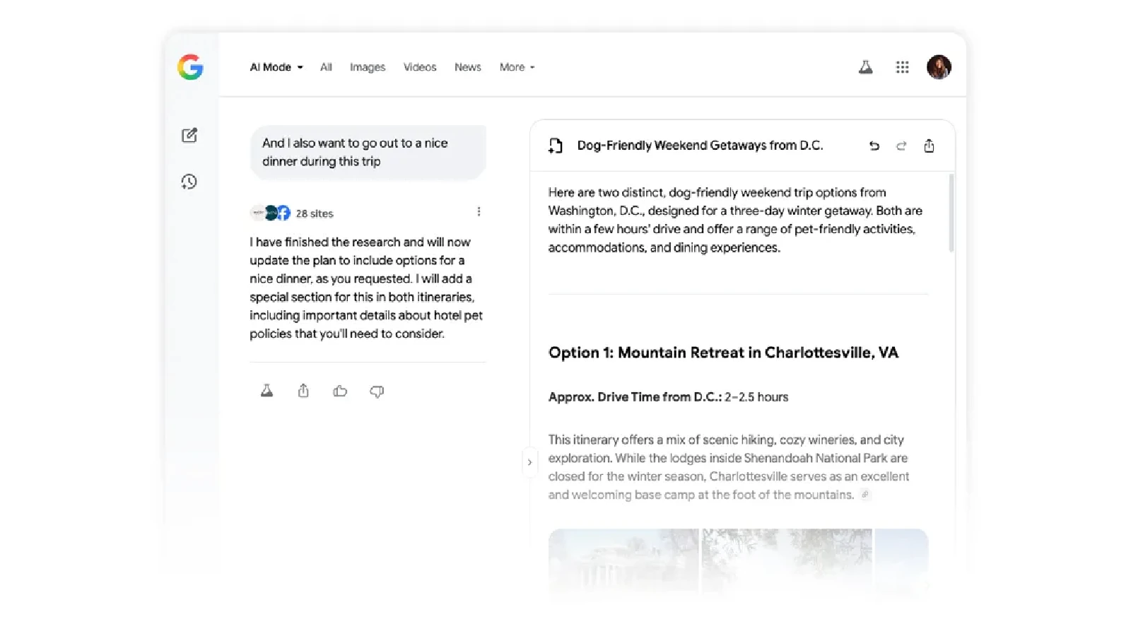Switch to the Images tab
This screenshot has width=1131, height=636.
coord(368,67)
